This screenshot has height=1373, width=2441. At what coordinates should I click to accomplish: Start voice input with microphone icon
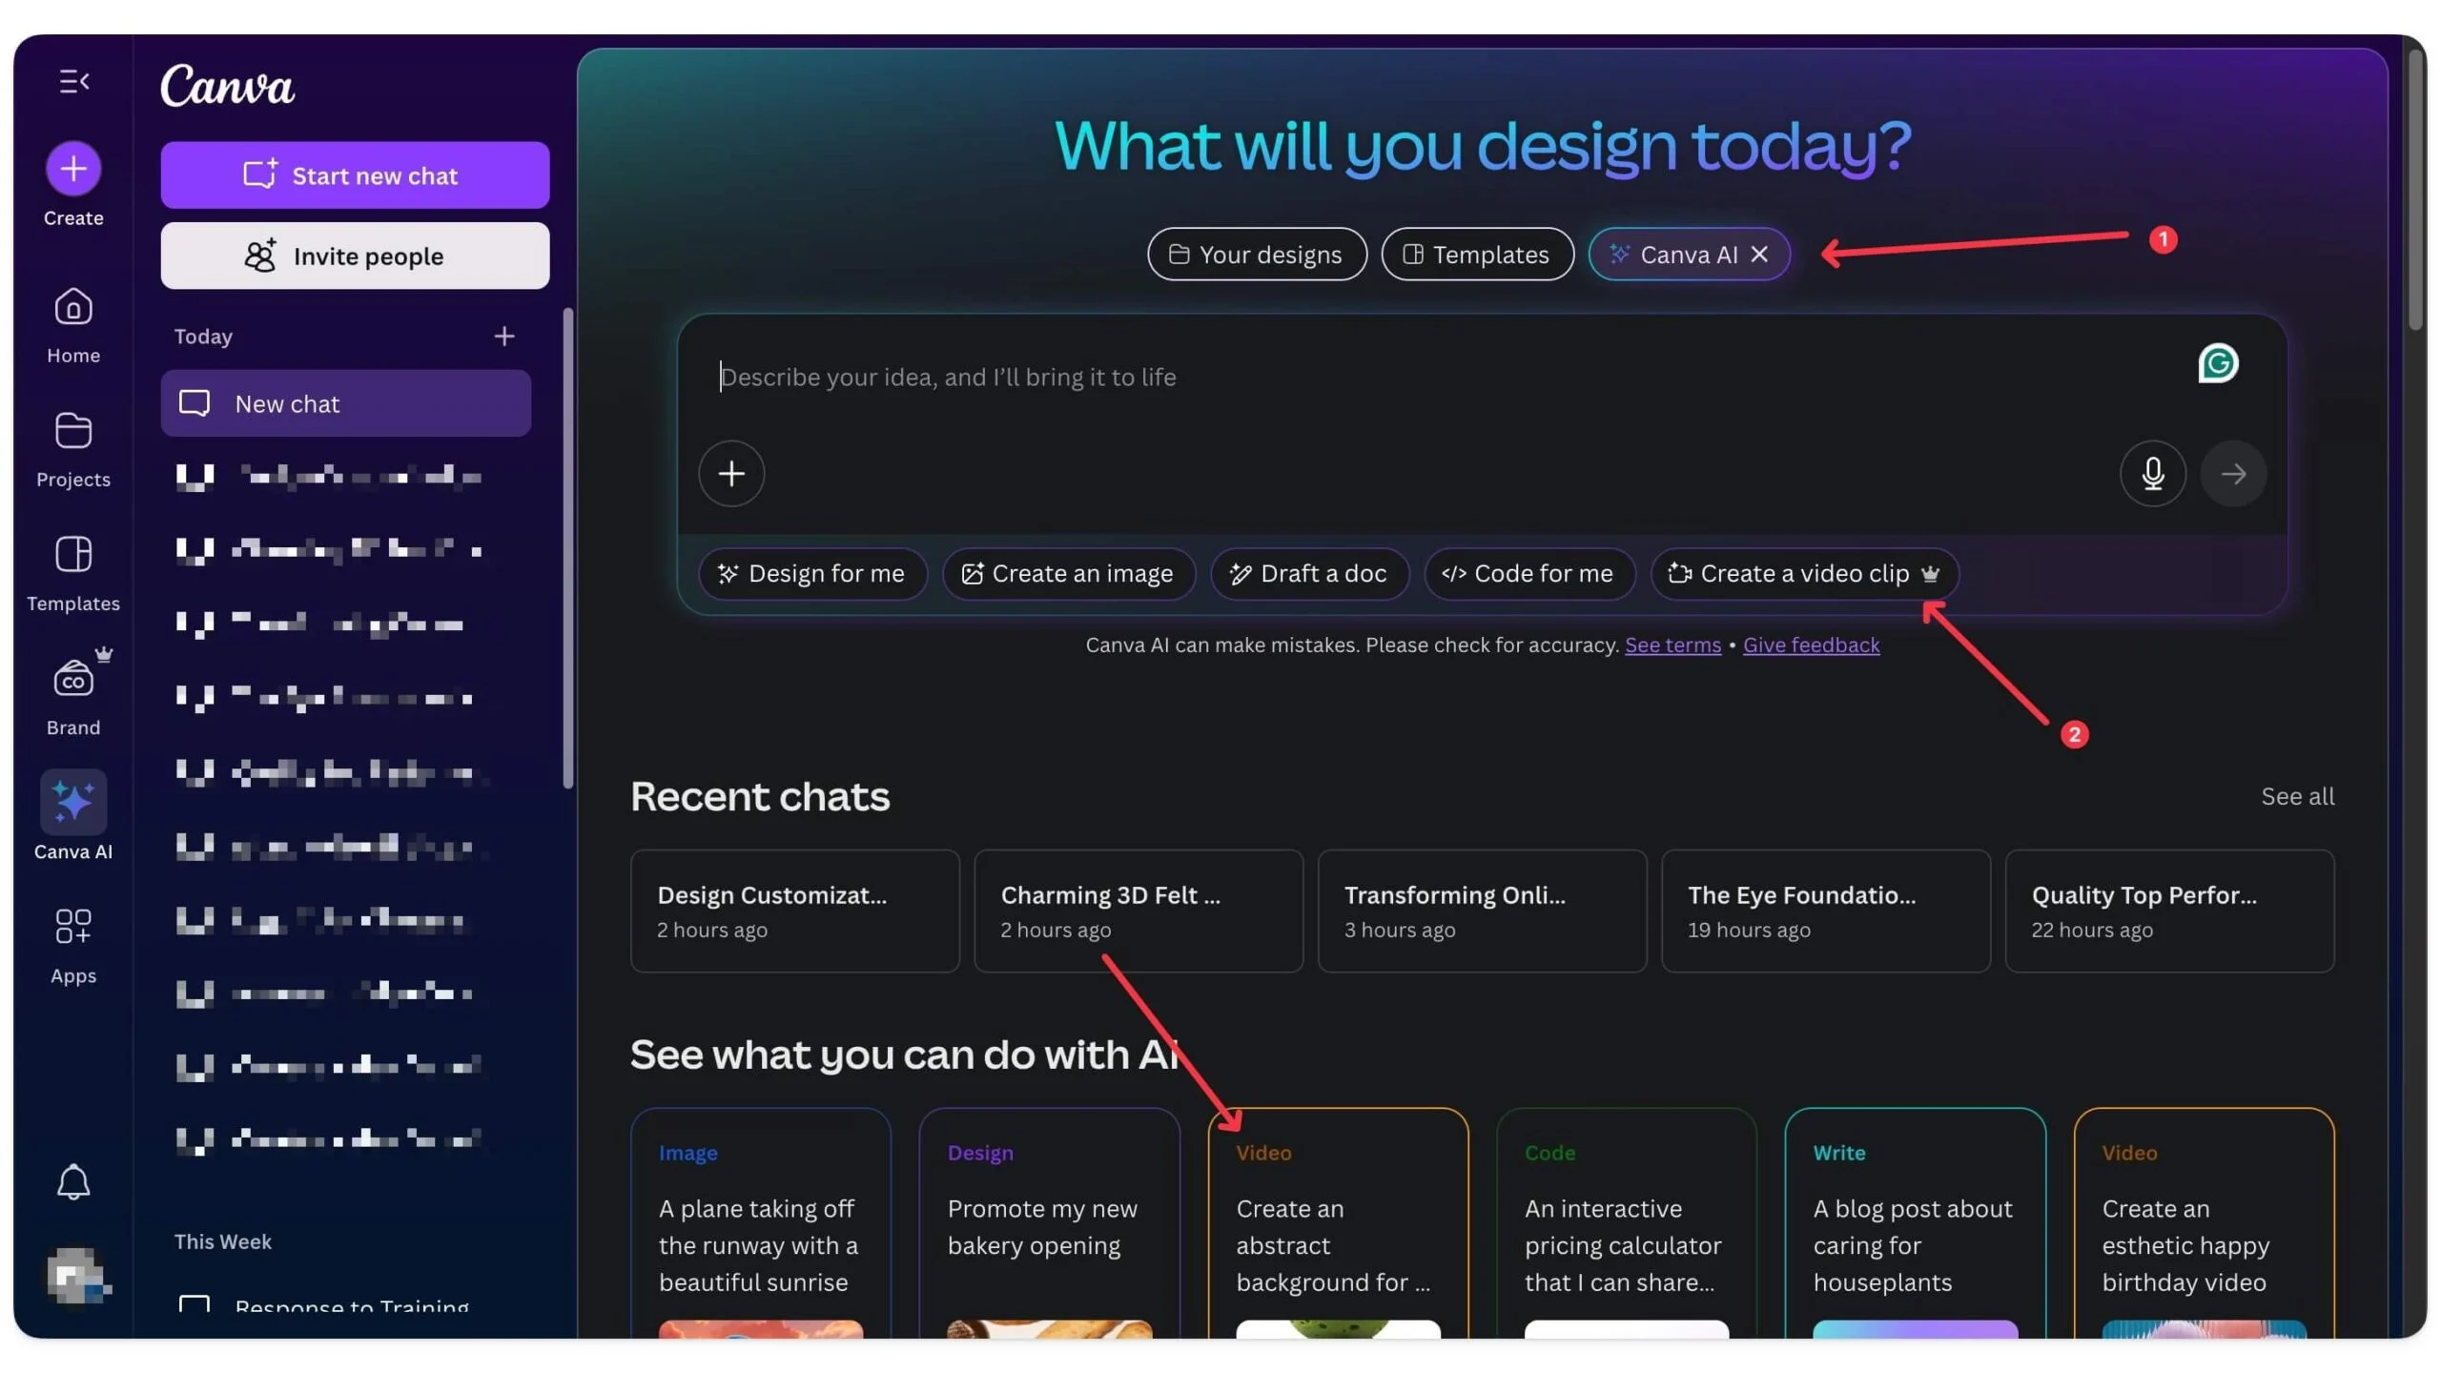coord(2152,473)
